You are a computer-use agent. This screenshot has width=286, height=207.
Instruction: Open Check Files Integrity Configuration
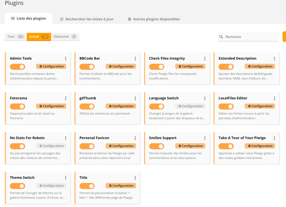190,66
